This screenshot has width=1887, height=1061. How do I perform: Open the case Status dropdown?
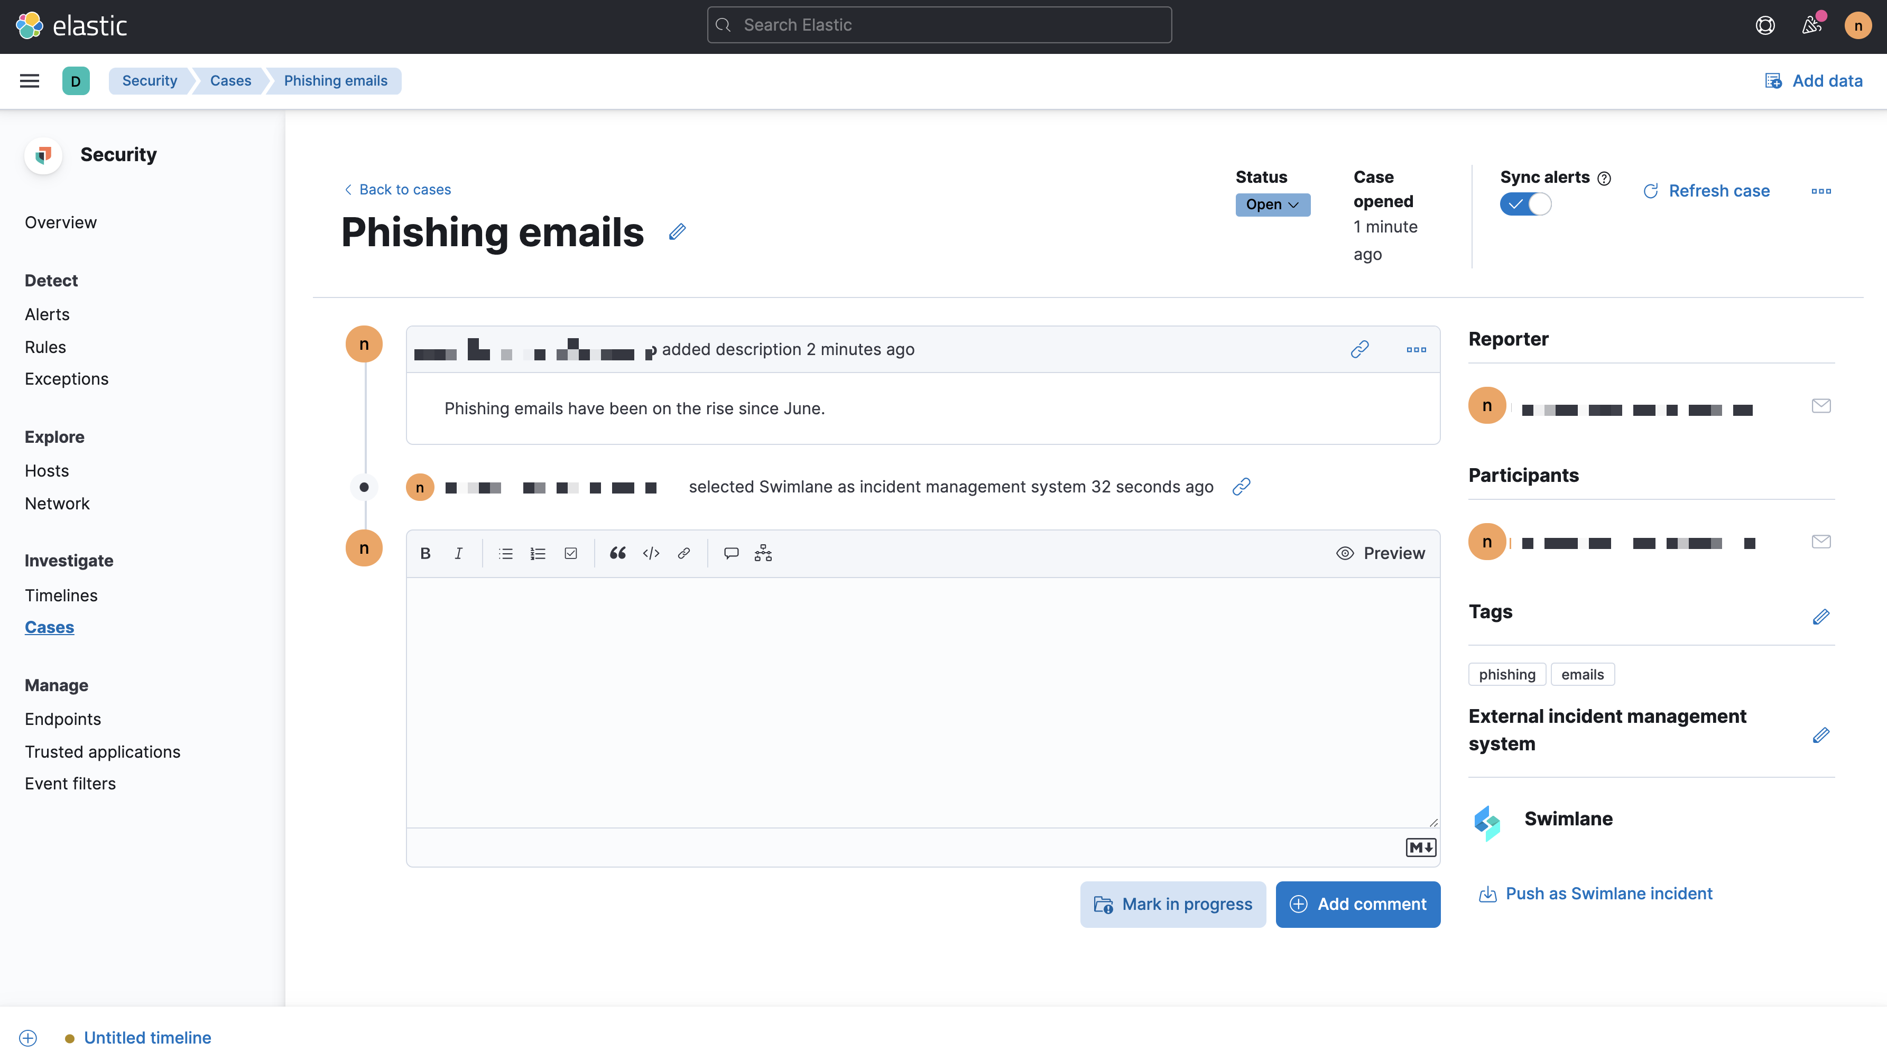point(1272,204)
